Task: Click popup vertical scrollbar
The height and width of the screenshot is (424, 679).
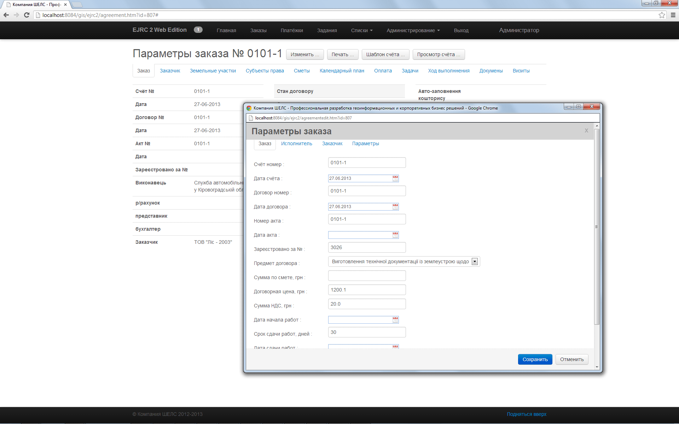Action: coord(597,226)
